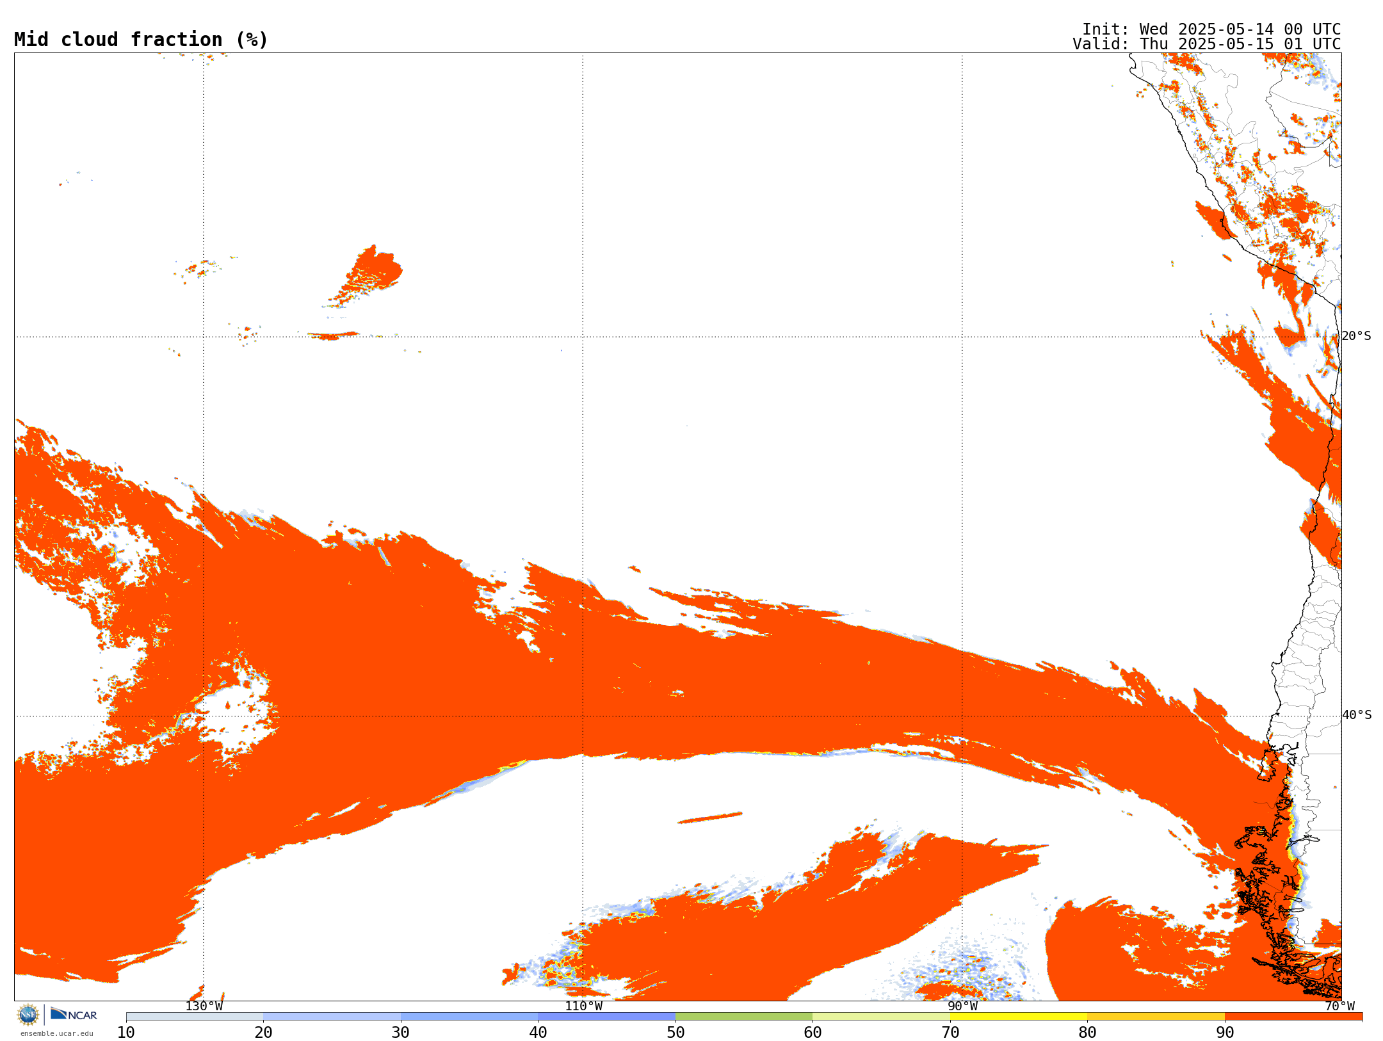
Task: Select the 'Init: Wed 2025-05-14 00 UTC' text
Action: click(1211, 29)
